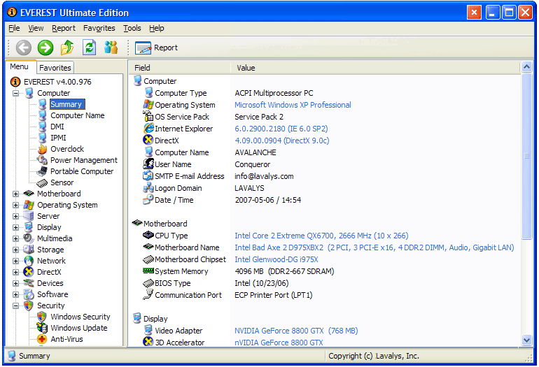Viewport: 539px width, 367px height.
Task: Expand the Storage tree node
Action: point(15,250)
